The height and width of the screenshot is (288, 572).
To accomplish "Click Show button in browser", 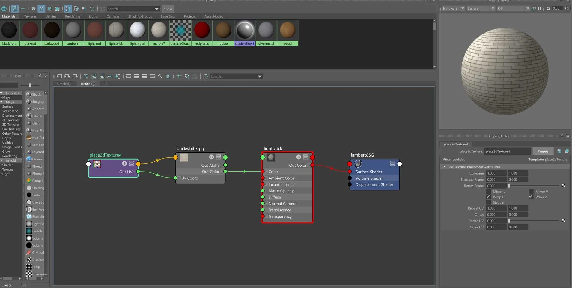I will [x=168, y=9].
